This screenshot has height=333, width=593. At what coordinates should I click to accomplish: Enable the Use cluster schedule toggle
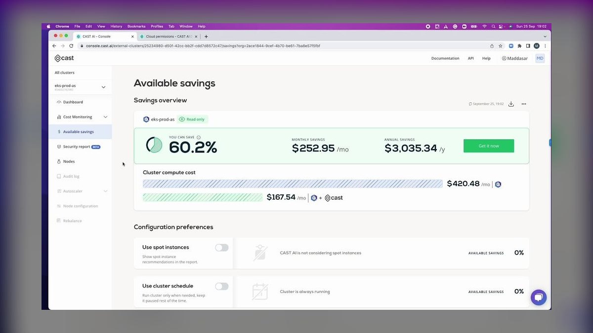222,286
